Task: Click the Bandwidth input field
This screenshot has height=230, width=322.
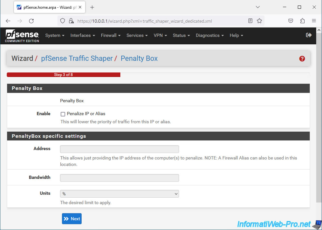Action: tap(119, 178)
